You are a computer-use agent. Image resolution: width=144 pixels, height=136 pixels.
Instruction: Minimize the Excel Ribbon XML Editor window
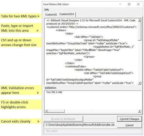tap(120, 4)
